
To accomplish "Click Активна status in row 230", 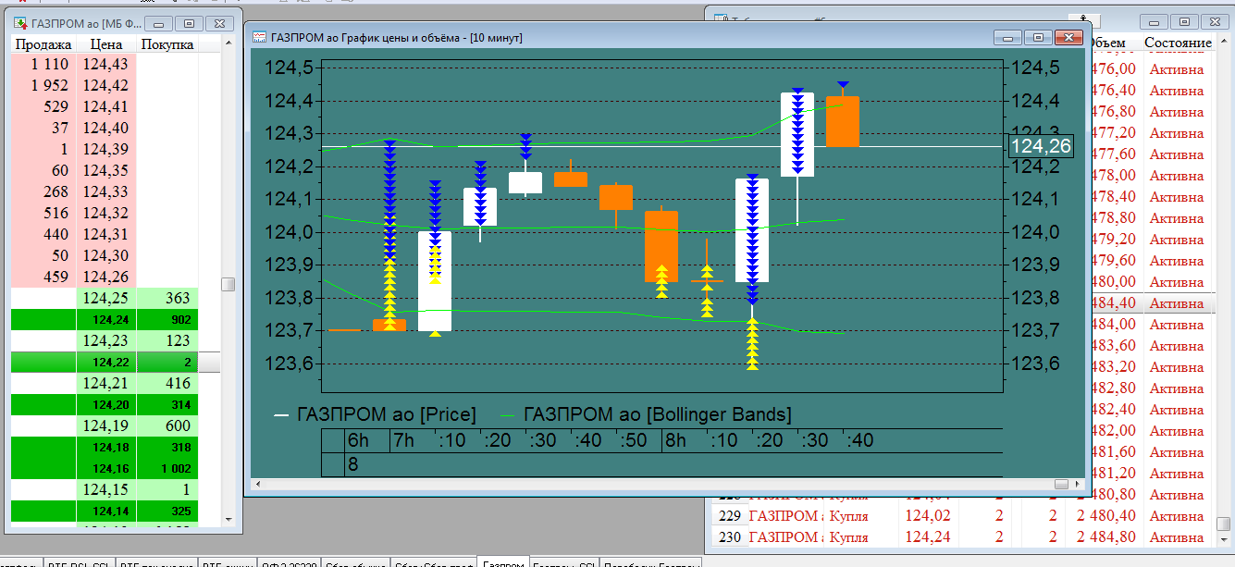I will click(x=1177, y=537).
